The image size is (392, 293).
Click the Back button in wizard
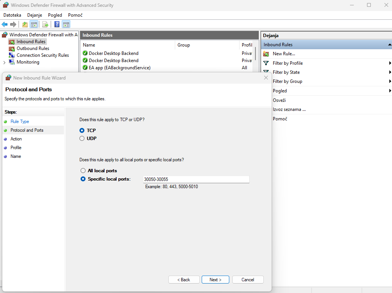coord(184,280)
